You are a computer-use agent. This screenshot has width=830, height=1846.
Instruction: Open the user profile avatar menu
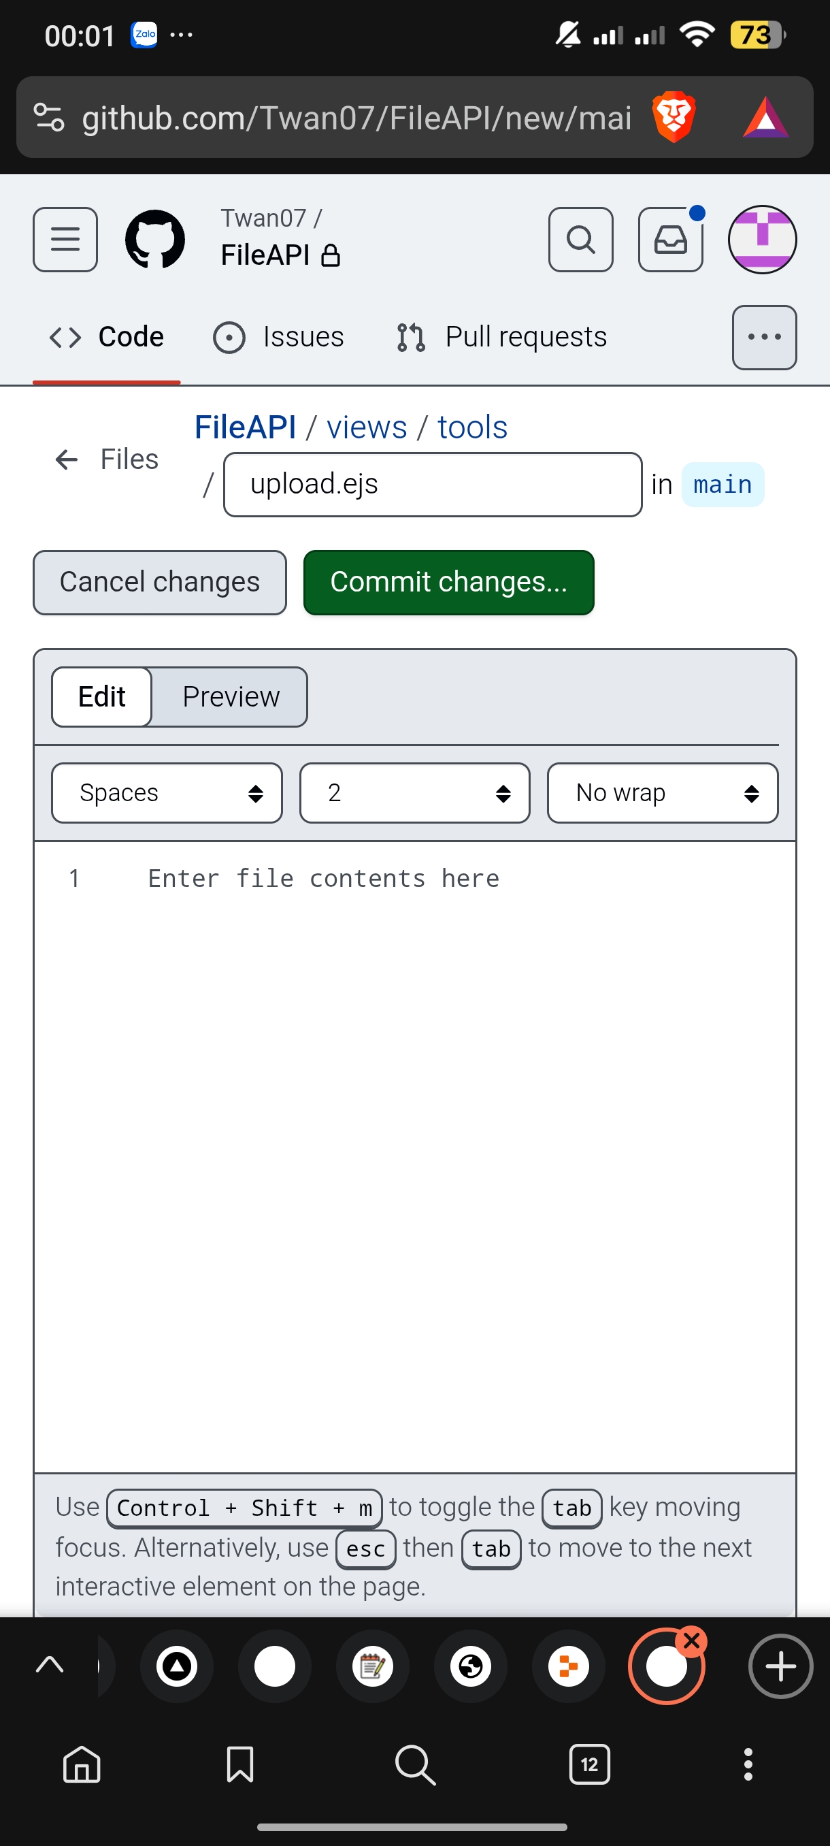point(762,240)
